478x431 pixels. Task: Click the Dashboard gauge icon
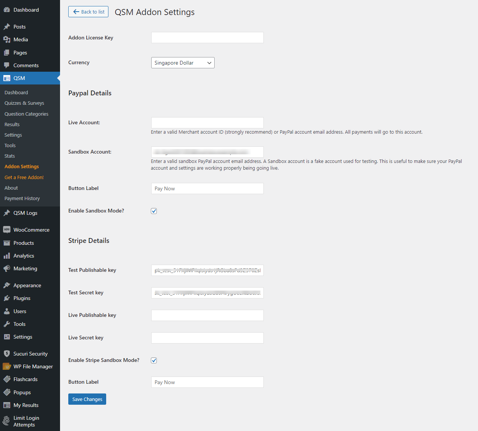tap(7, 10)
